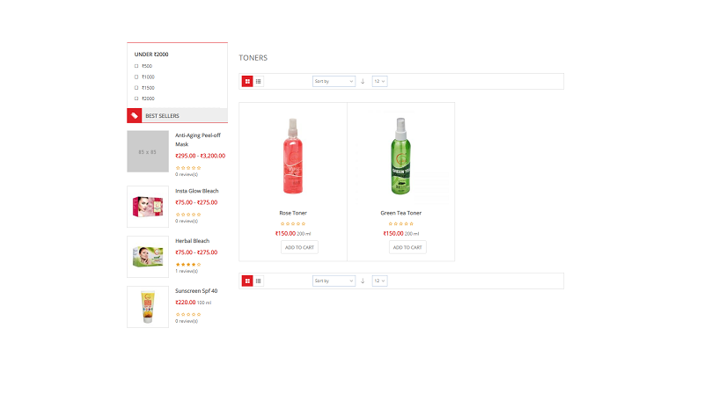Switch to grid view above the products
Screen dimensions: 704x394
247,82
